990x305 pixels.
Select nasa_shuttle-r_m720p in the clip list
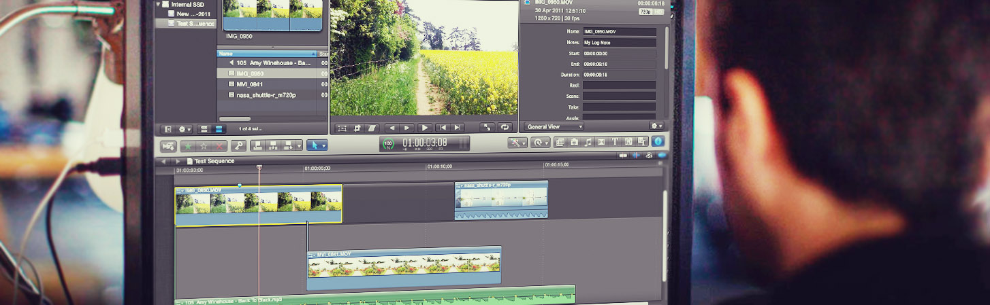pyautogui.click(x=272, y=95)
